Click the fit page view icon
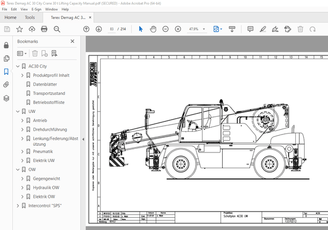328x230 pixels. point(216,29)
